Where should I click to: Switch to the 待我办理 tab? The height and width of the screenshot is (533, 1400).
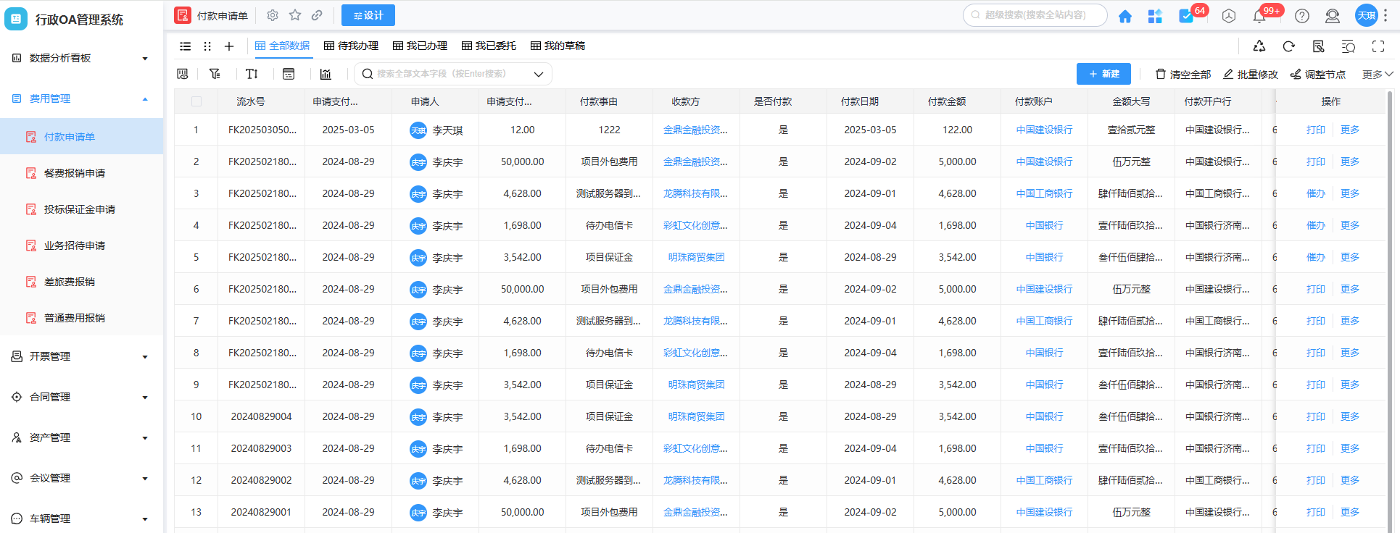(351, 46)
